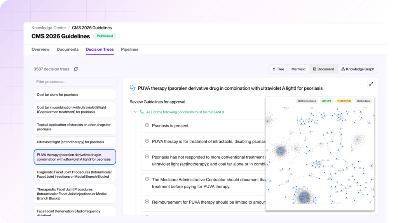
Task: Open the Pipelines tab
Action: pyautogui.click(x=129, y=49)
